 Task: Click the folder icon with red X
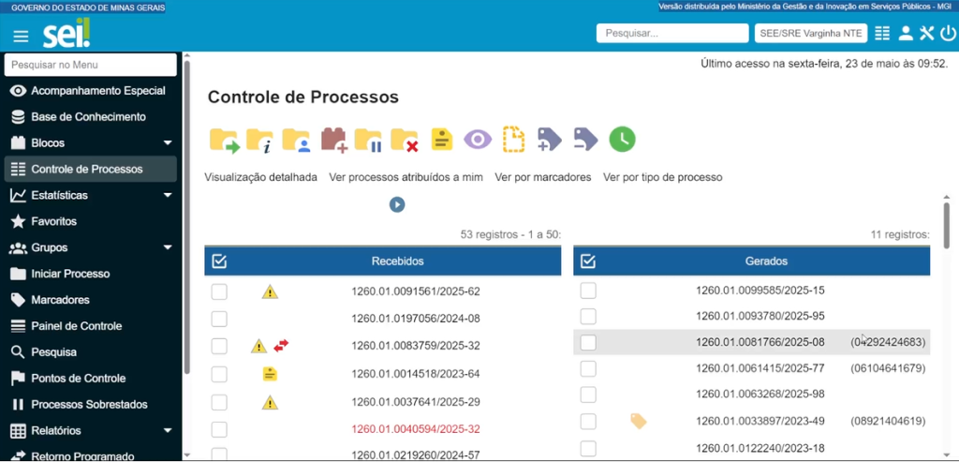tap(405, 141)
